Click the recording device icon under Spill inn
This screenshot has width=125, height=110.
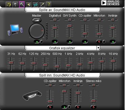tap(32, 96)
